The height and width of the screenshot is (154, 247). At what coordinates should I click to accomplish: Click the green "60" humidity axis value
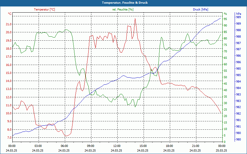tap(225, 64)
